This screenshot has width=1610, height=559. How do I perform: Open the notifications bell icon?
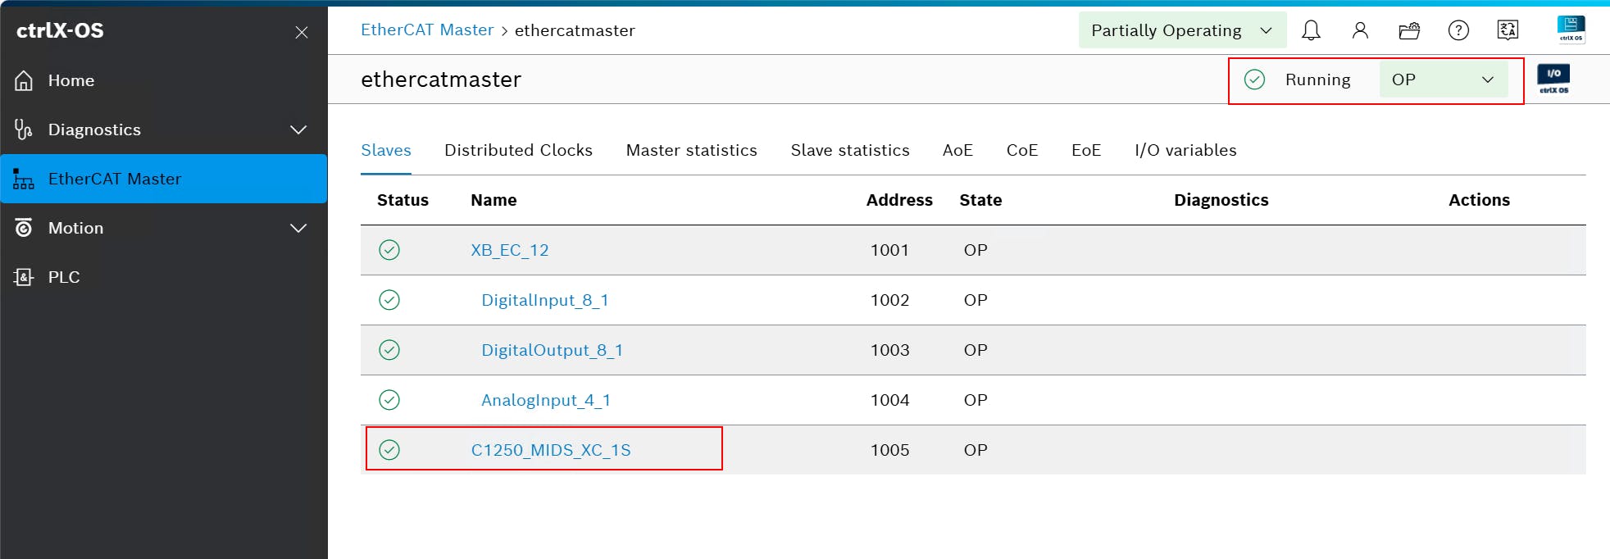pyautogui.click(x=1311, y=30)
